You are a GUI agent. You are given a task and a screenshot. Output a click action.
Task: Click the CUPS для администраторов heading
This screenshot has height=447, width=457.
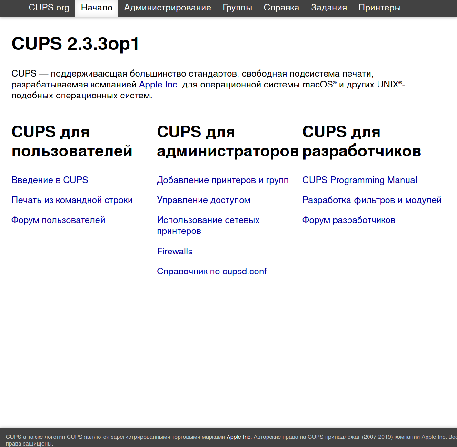(x=228, y=141)
